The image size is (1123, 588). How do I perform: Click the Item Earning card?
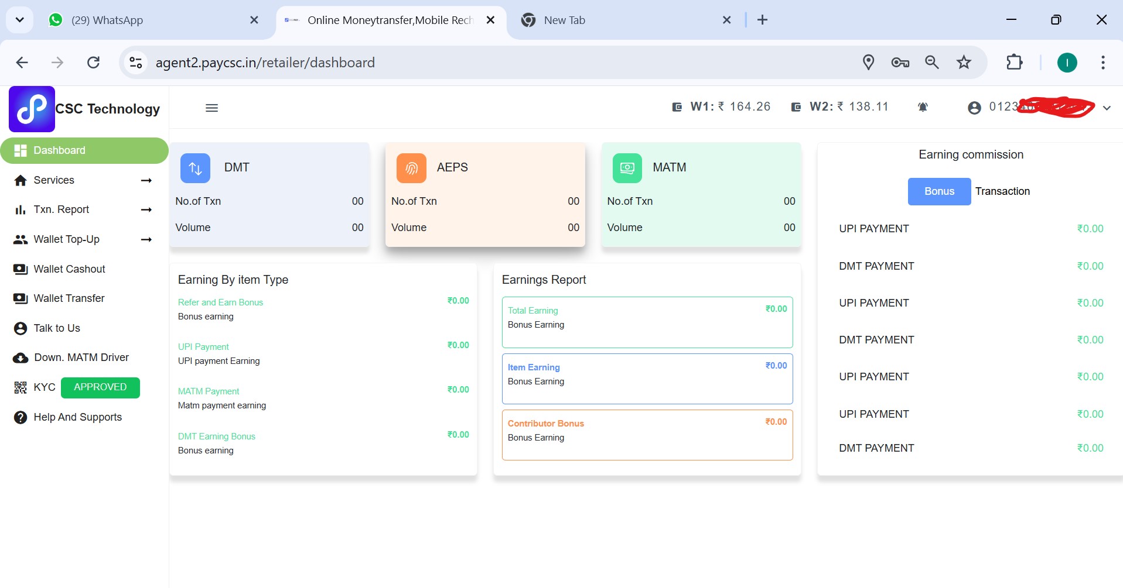(x=647, y=379)
